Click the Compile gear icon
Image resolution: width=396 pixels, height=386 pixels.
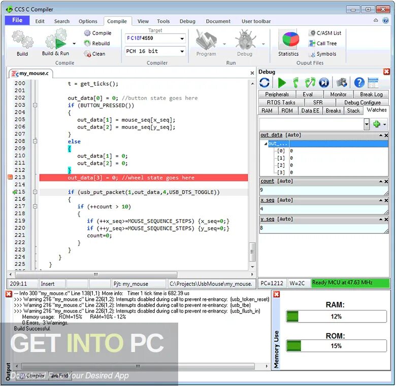click(x=87, y=33)
